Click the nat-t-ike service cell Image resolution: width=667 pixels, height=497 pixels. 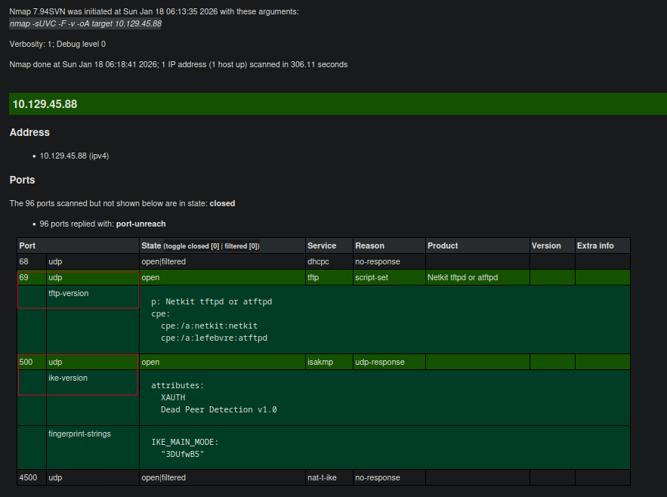pos(322,477)
